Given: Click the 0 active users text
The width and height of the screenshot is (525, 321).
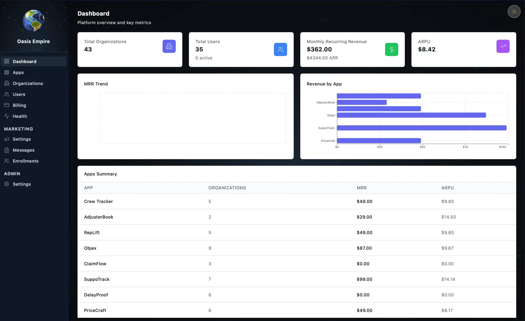Looking at the screenshot, I should pyautogui.click(x=204, y=58).
